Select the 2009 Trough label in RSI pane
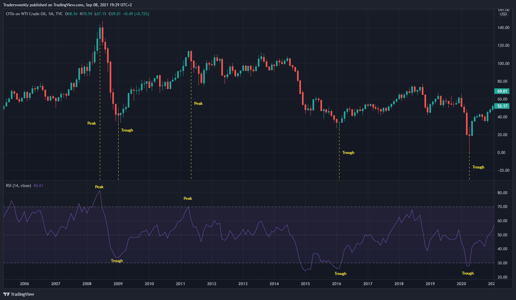The image size is (516, 300). coord(117,261)
